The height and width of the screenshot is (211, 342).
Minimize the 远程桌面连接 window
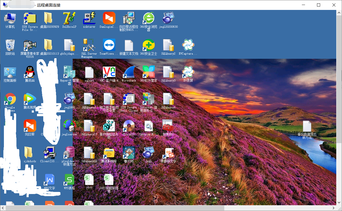pos(303,5)
